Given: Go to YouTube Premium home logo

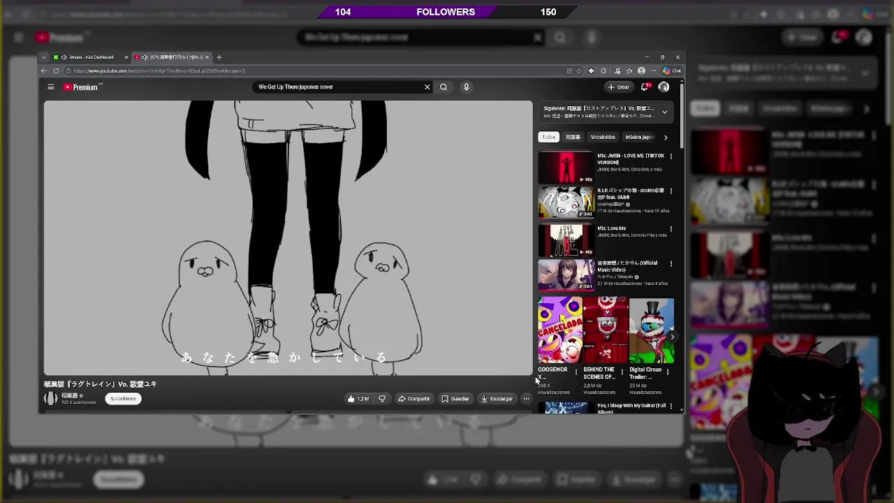Looking at the screenshot, I should coord(81,87).
